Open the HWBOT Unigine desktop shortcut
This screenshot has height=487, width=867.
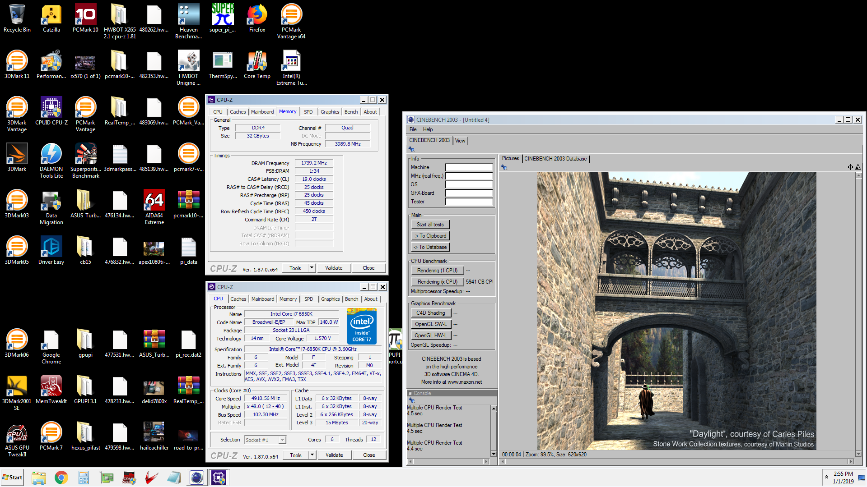[188, 68]
